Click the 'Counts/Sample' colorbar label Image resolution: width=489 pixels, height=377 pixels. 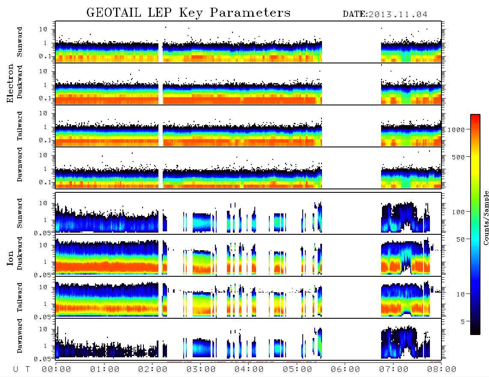[486, 218]
